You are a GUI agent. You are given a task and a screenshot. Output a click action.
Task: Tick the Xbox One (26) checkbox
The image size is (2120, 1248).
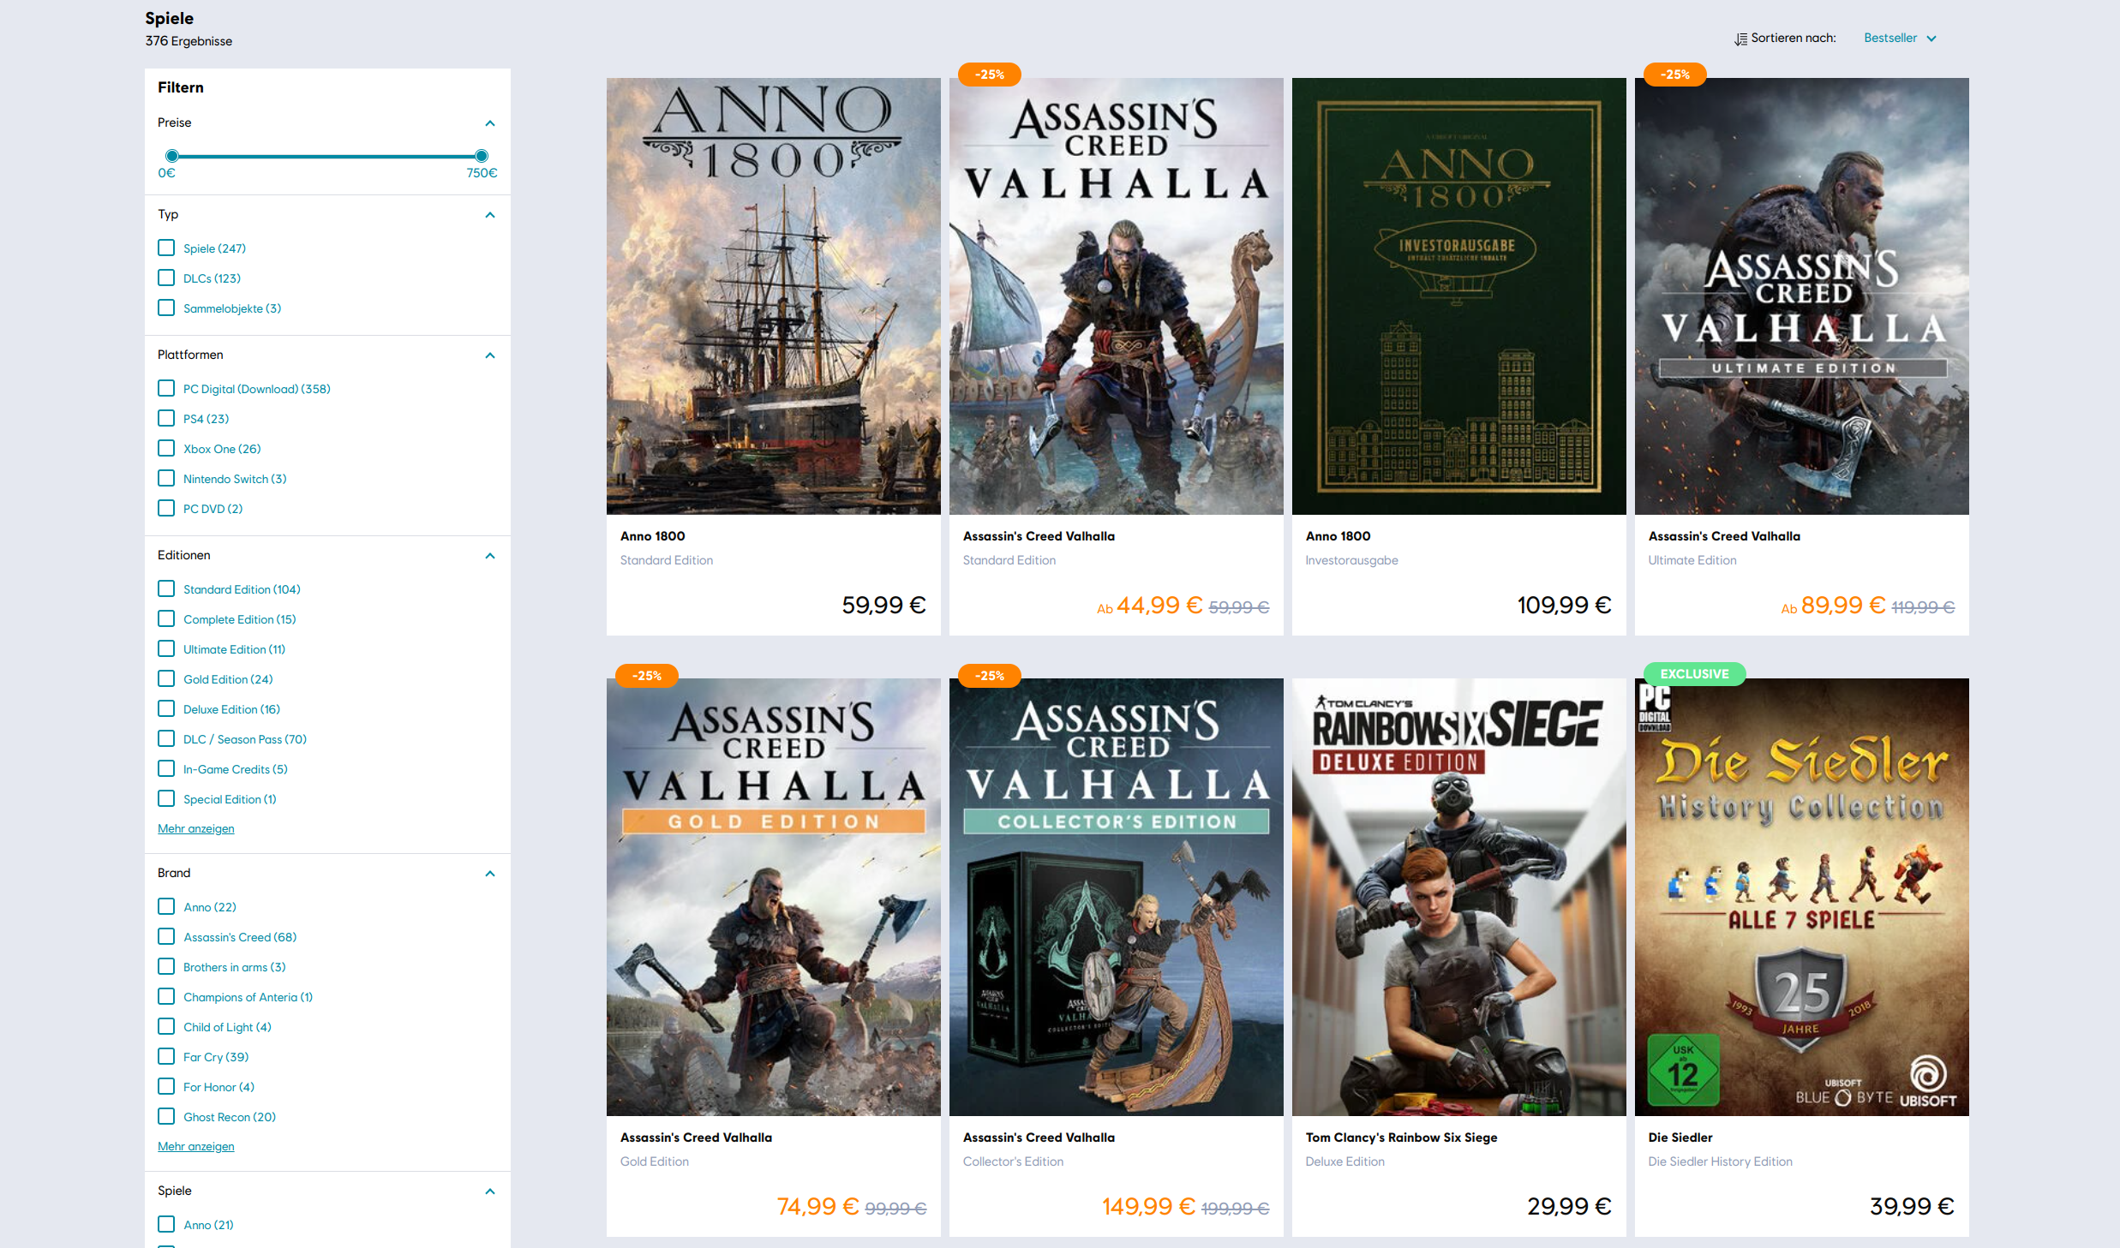pyautogui.click(x=166, y=448)
